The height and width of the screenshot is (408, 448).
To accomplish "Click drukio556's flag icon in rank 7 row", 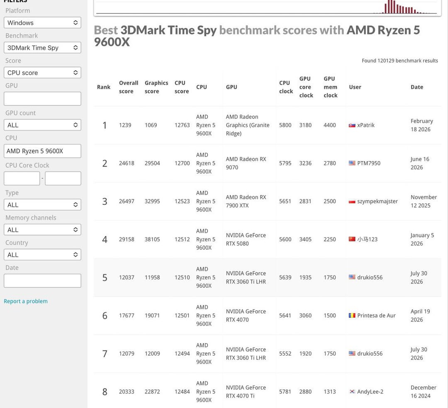I will click(352, 354).
